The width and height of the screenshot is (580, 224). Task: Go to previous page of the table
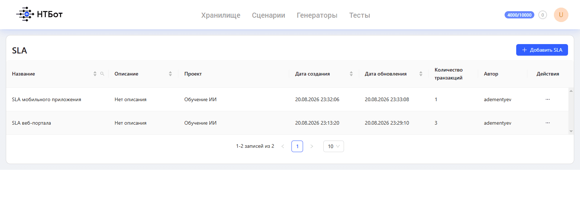(x=283, y=146)
